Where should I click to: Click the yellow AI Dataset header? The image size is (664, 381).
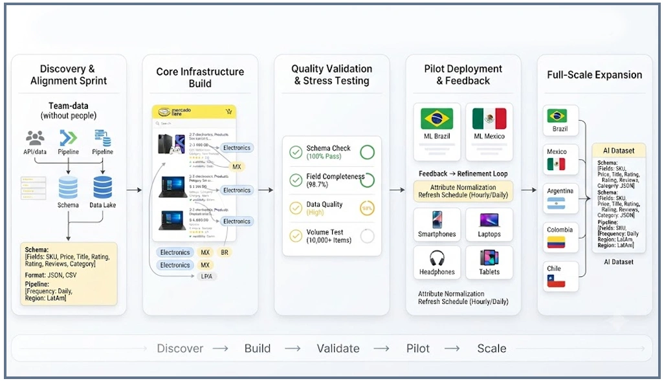click(x=619, y=151)
